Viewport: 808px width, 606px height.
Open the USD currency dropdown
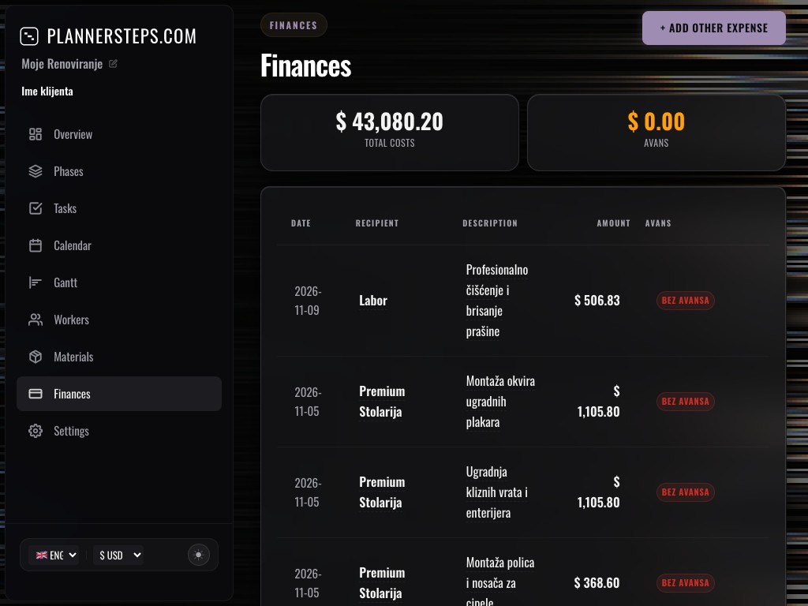pos(118,555)
